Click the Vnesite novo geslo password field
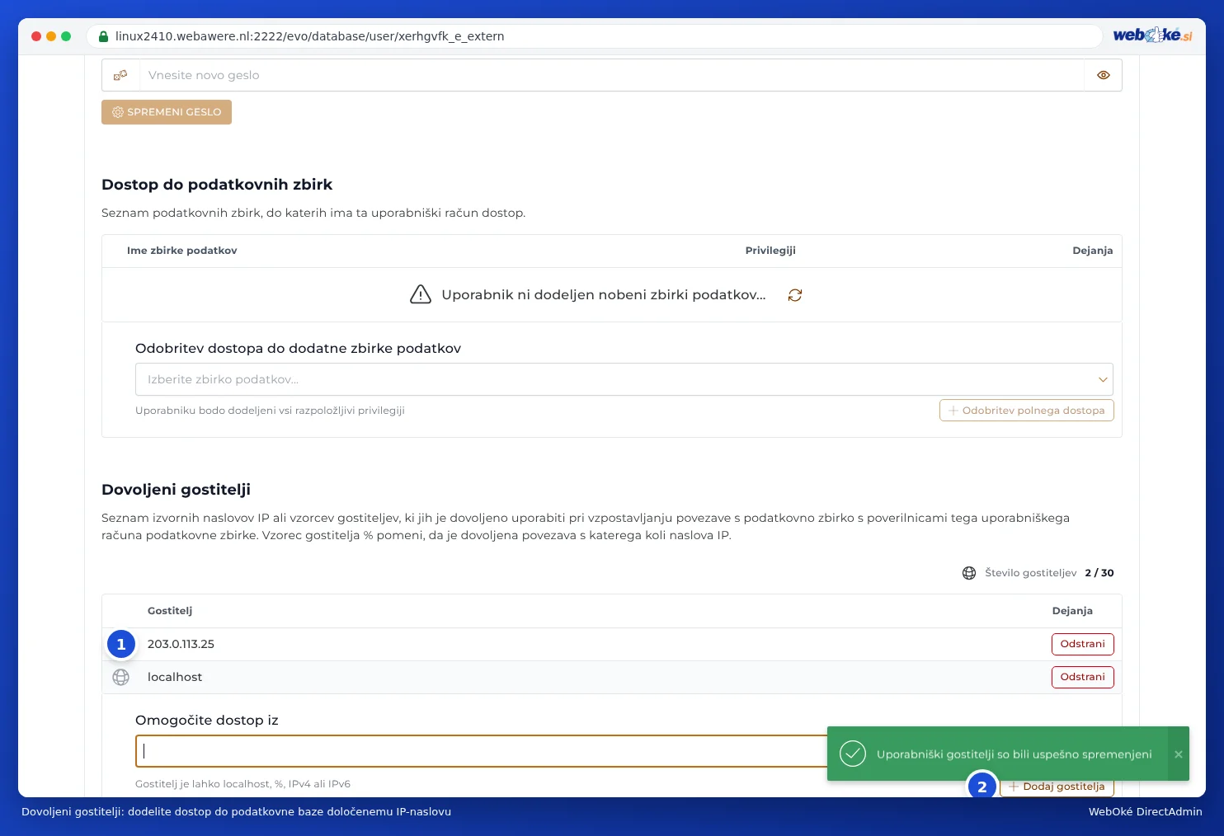This screenshot has width=1224, height=836. [x=611, y=75]
